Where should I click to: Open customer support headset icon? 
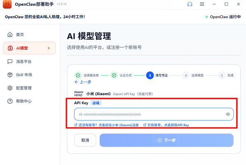190,4
